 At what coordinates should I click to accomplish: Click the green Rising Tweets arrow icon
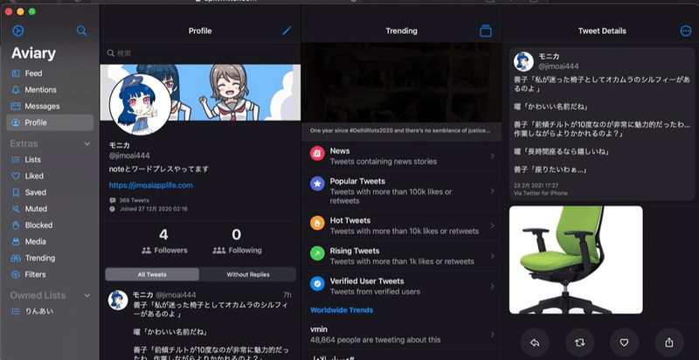click(x=317, y=253)
